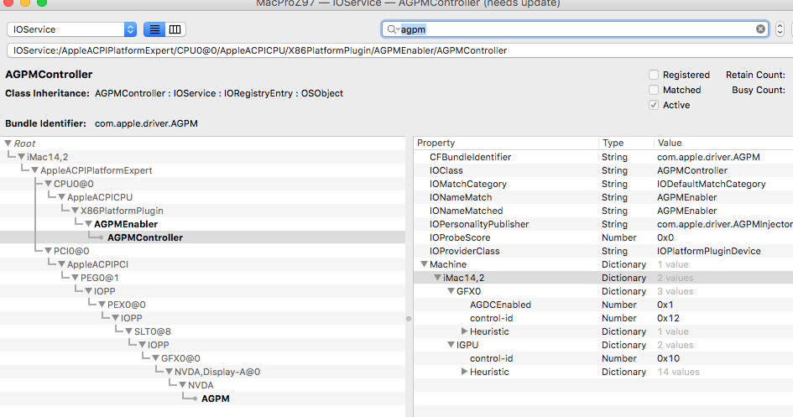Click inside the agpm search field

576,29
